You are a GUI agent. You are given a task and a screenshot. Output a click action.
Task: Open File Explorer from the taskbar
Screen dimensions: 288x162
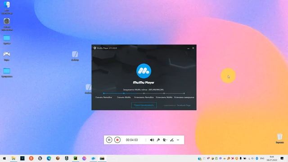13,158
